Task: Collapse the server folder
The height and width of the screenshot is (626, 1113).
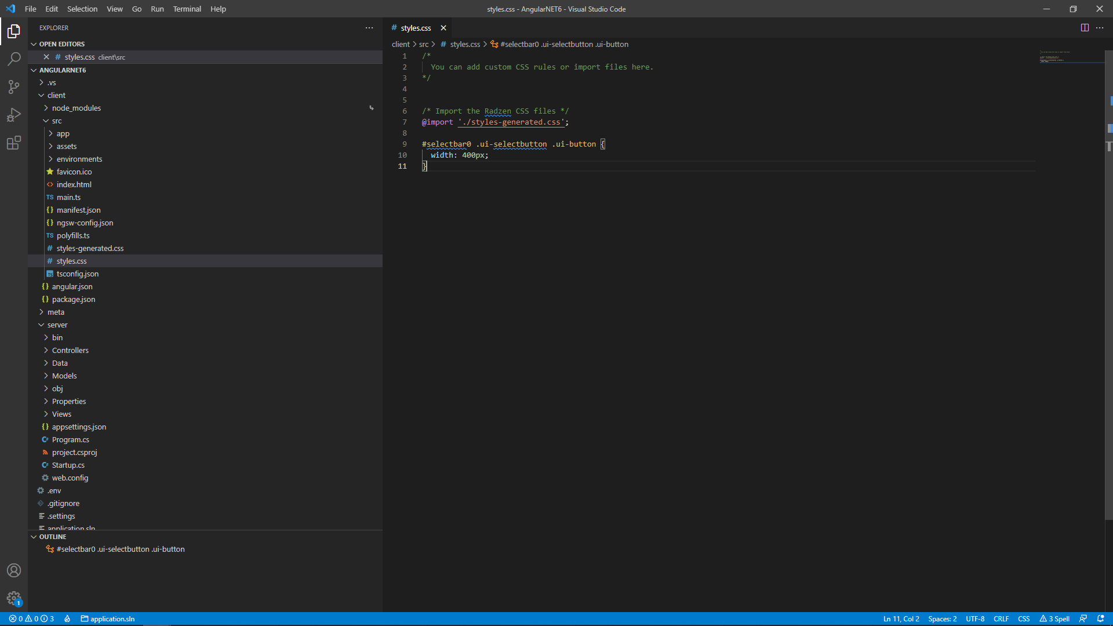Action: [x=205, y=325]
